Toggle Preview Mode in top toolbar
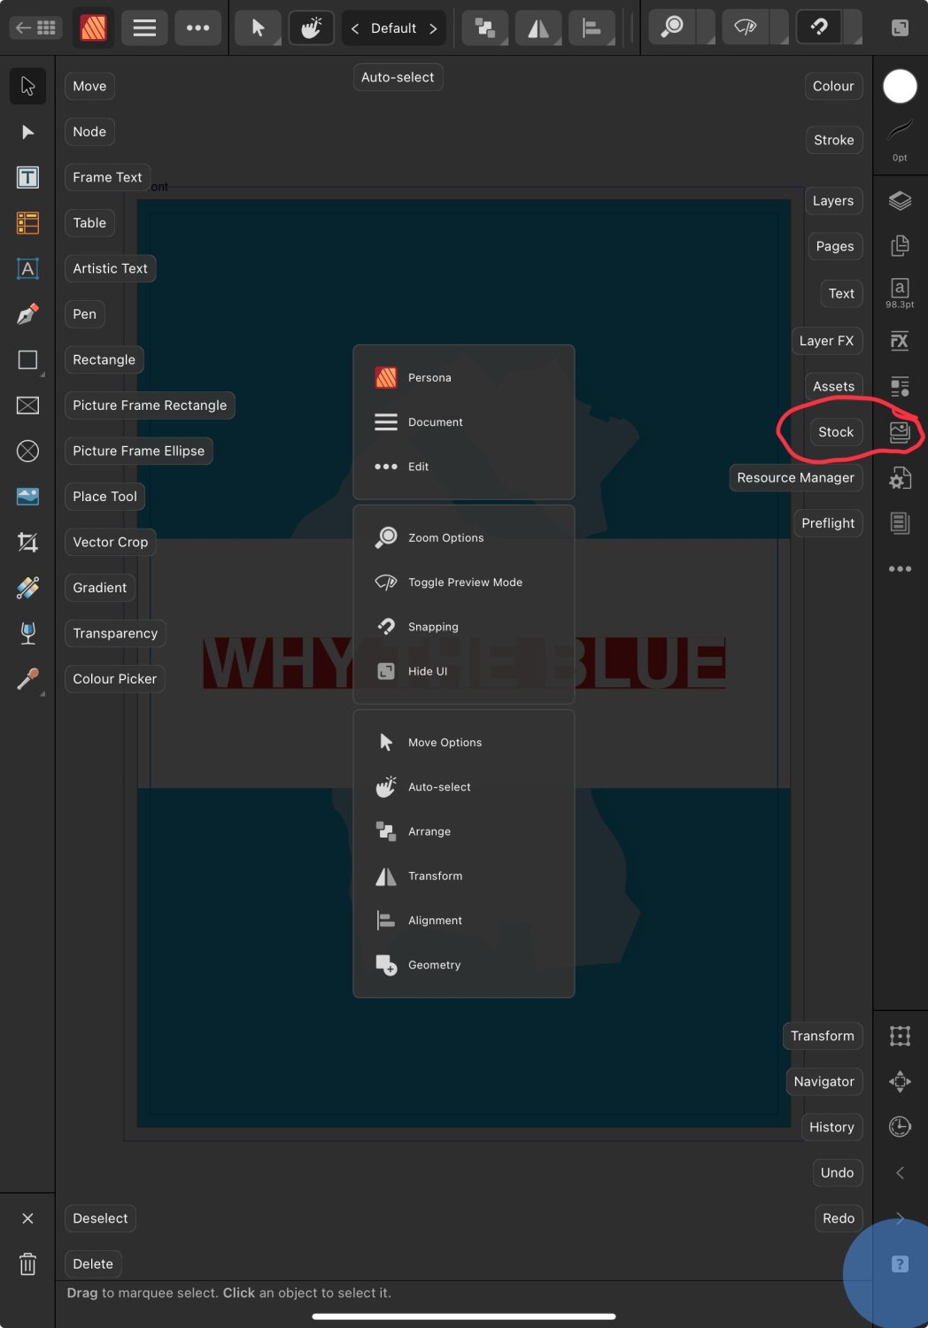The width and height of the screenshot is (928, 1328). 746,28
